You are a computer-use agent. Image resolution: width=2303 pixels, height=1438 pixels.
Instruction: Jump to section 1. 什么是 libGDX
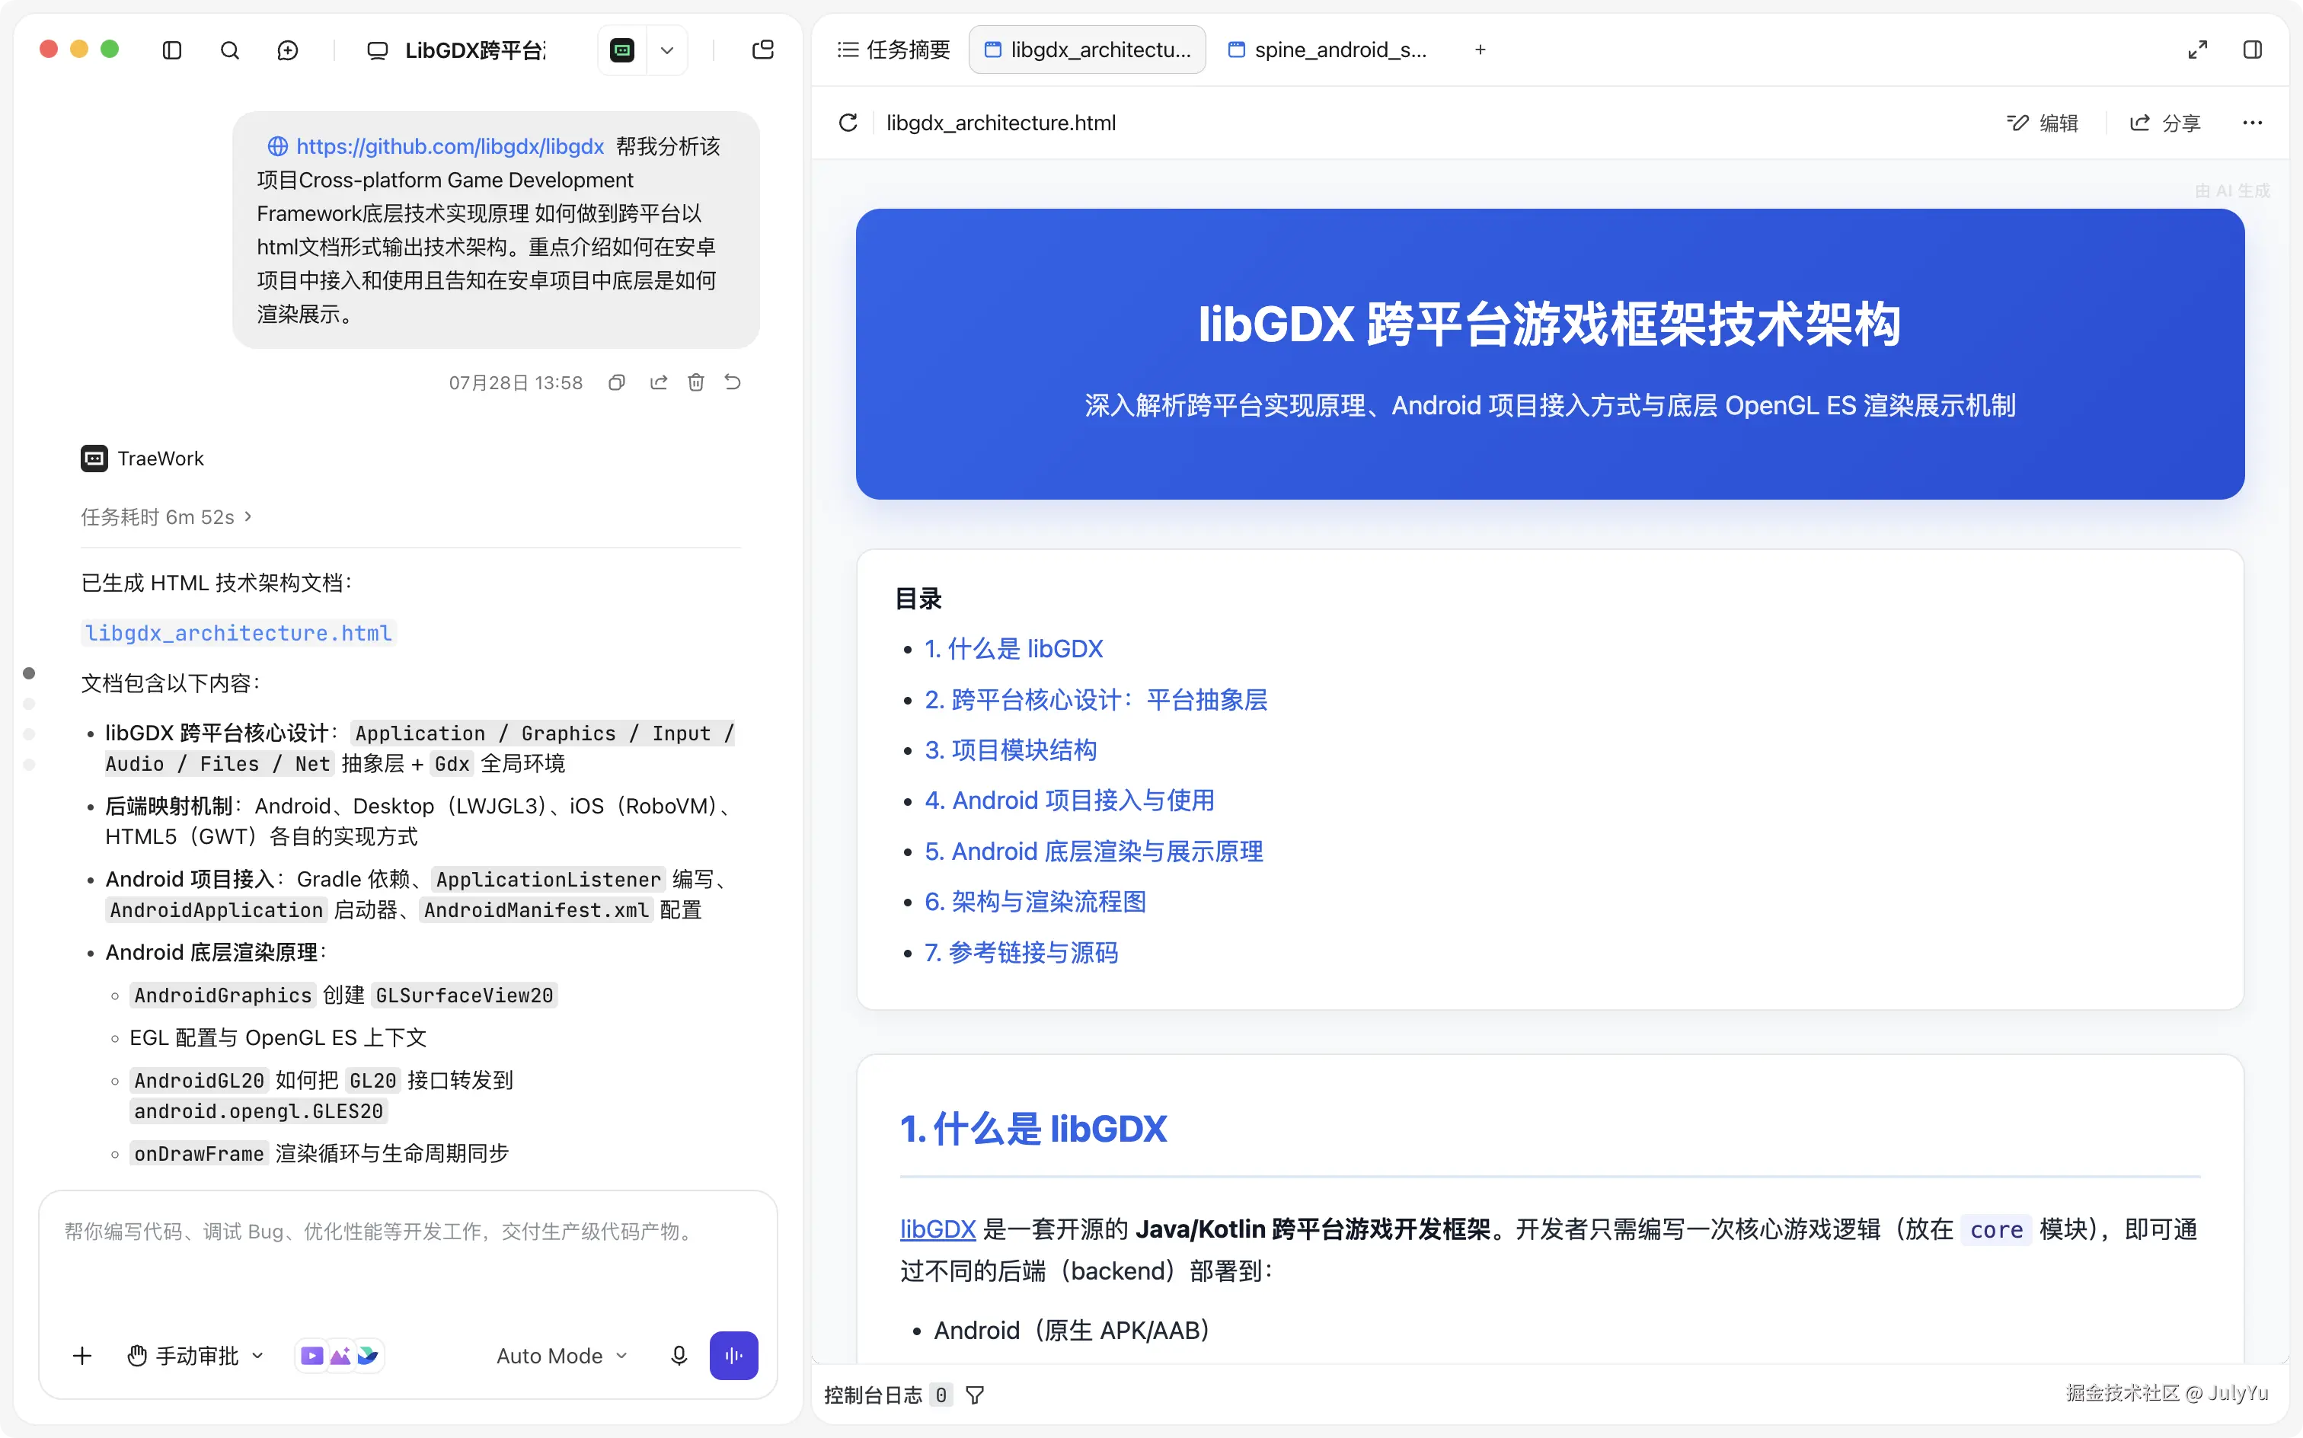pyautogui.click(x=1014, y=650)
